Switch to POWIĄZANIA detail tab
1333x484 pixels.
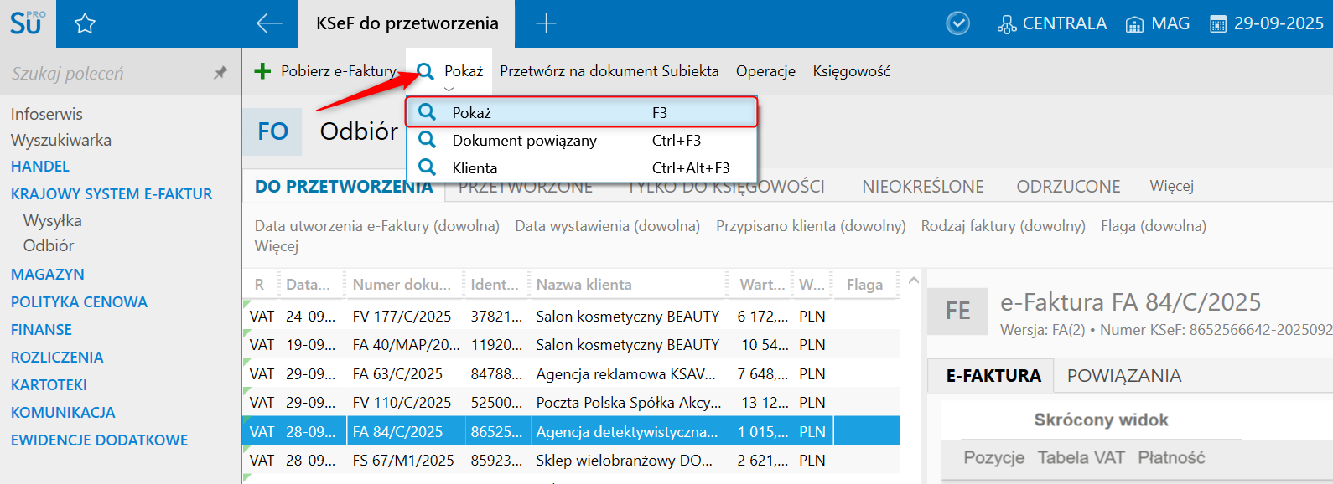coord(1124,376)
